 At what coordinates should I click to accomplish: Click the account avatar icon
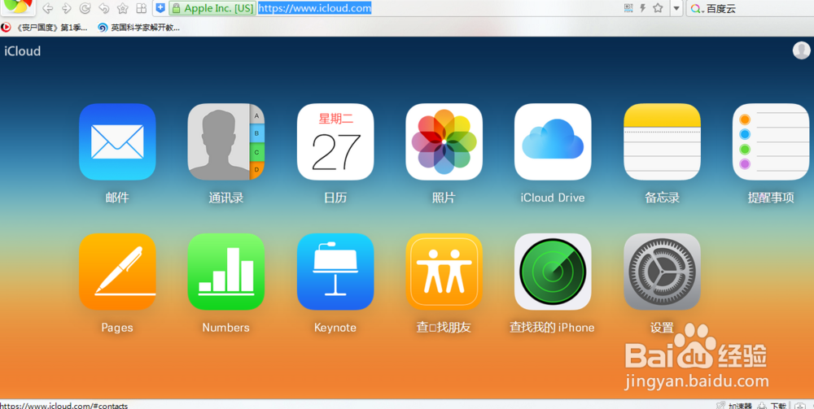pos(801,50)
